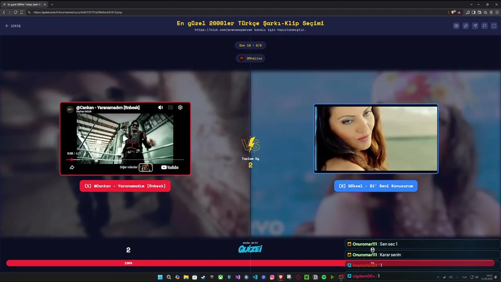501x282 pixels.
Task: Open Visual Studio from the taskbar
Action: coord(238,277)
